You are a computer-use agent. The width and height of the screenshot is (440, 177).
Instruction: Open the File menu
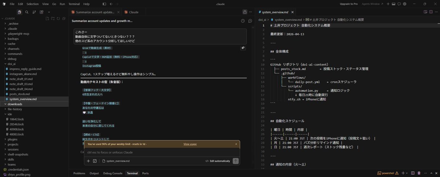point(12,4)
